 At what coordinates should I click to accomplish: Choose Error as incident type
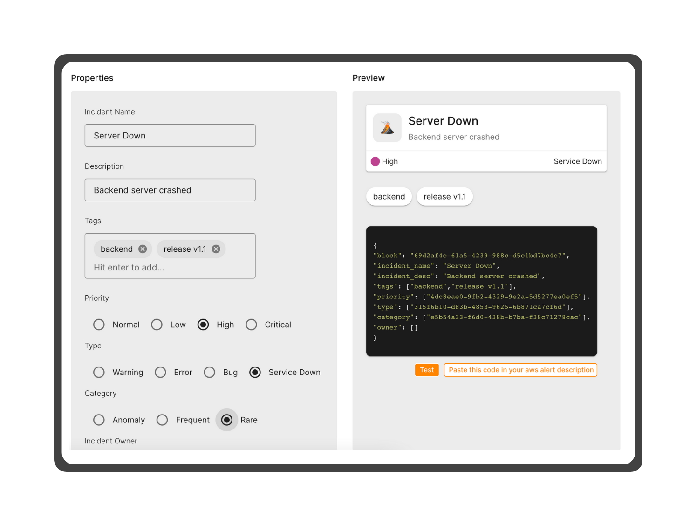[160, 372]
